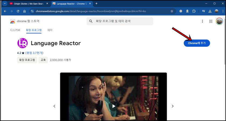This screenshot has height=121, width=226.
Task: Click the browser back arrow
Action: 5,11
